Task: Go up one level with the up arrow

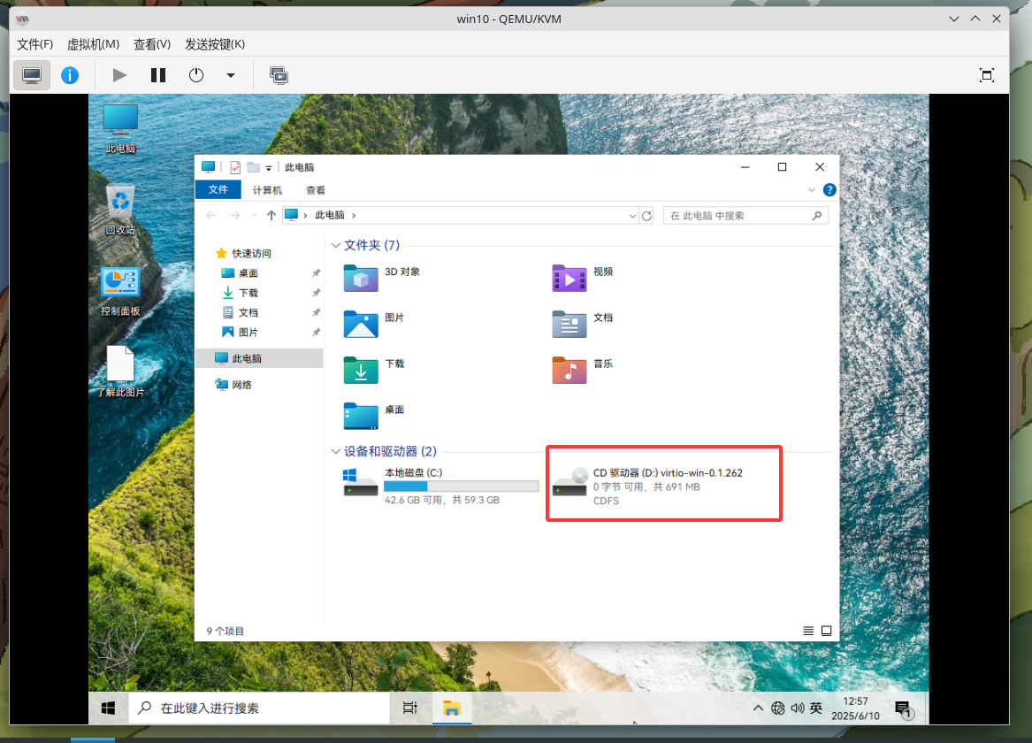Action: 271,215
